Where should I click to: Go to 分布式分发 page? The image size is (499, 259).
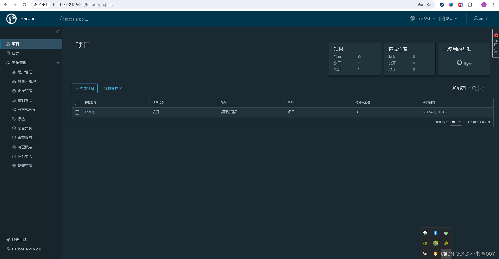(27, 110)
